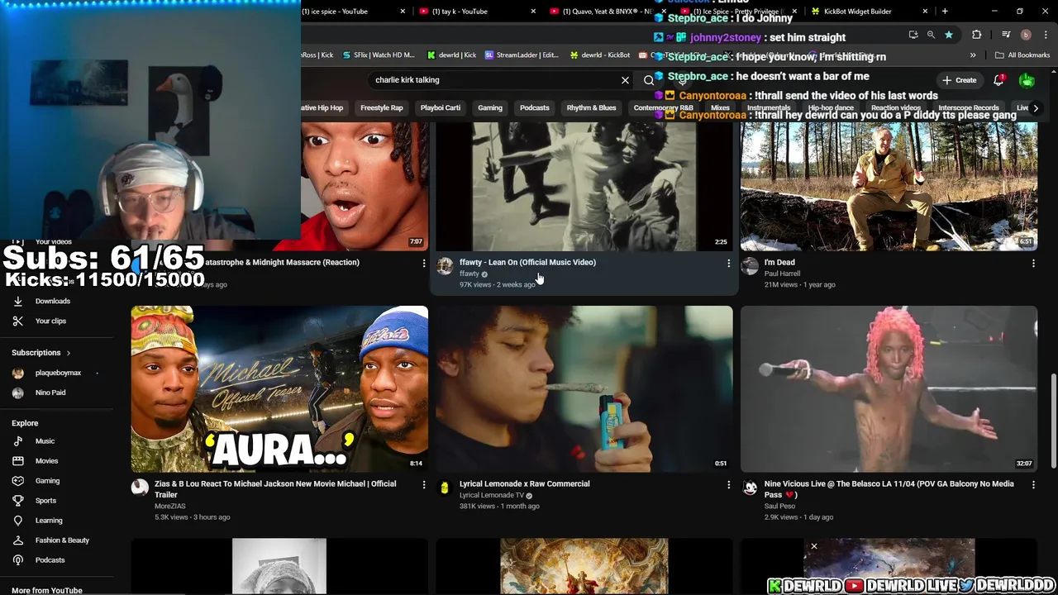Image resolution: width=1058 pixels, height=595 pixels.
Task: Switch to the KickBot Widget Builder tab
Action: (868, 12)
